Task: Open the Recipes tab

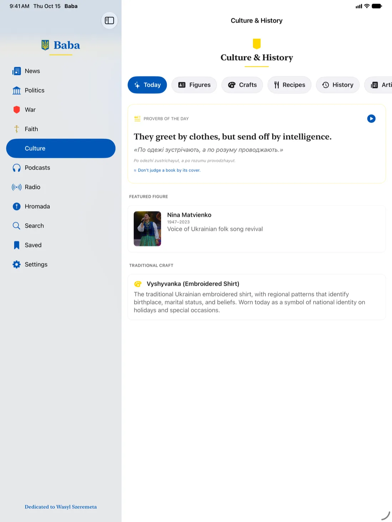Action: [289, 85]
